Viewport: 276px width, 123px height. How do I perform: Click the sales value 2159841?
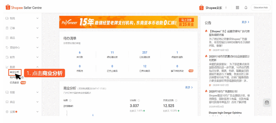coord(68,106)
